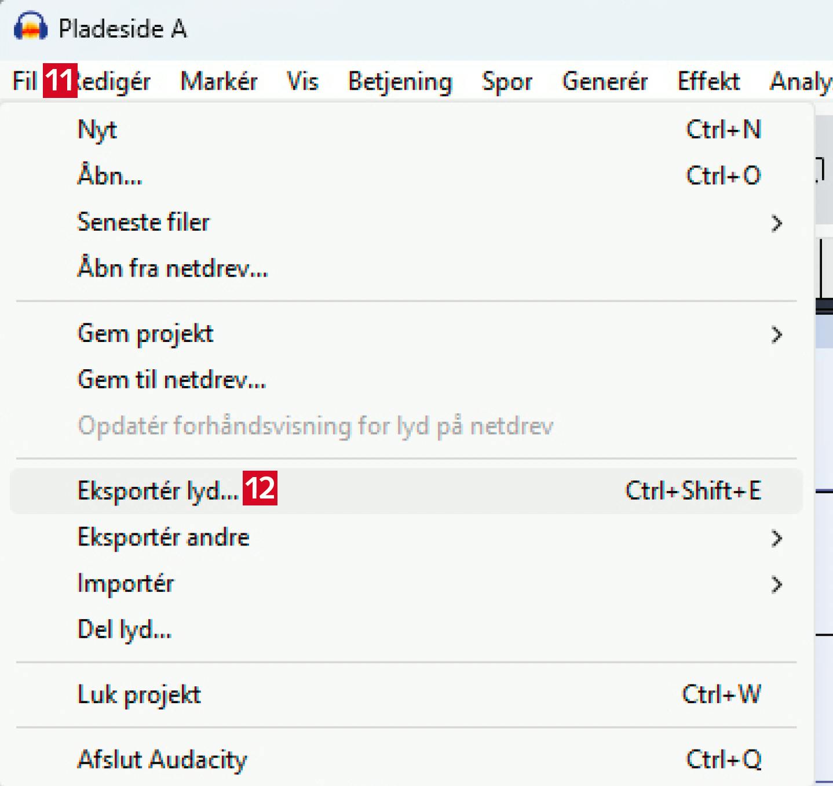
Task: Click Eksportér lyd... menu entry
Action: [x=158, y=491]
